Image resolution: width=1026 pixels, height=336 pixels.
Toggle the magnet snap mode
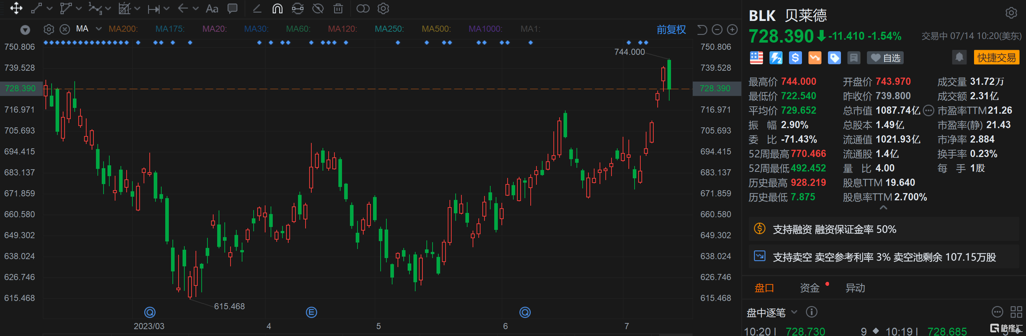pyautogui.click(x=277, y=8)
